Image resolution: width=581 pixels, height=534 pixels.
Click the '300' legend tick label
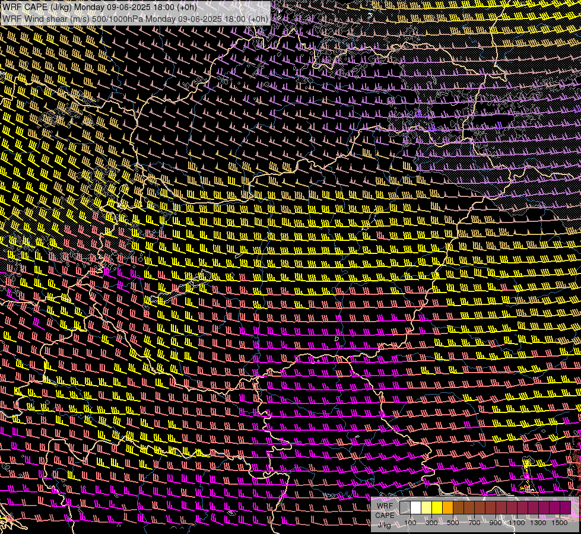pyautogui.click(x=431, y=523)
